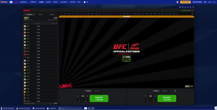Decrease the left bet amount
Screen dimensions: 217x110
coord(78,96)
